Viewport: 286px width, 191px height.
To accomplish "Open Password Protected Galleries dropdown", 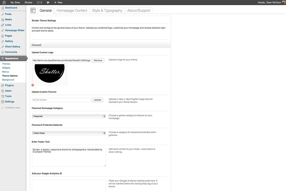I will tap(69, 133).
